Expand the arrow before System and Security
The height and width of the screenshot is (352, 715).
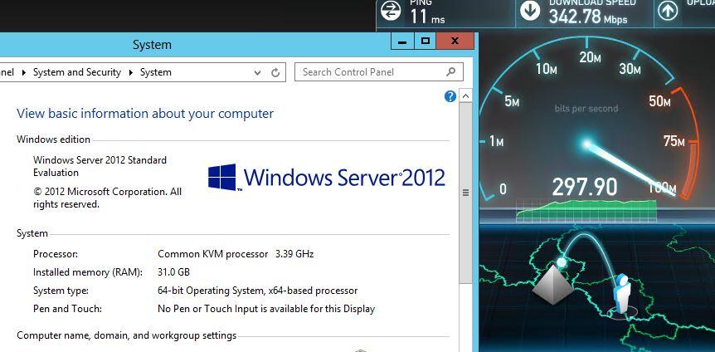[24, 72]
